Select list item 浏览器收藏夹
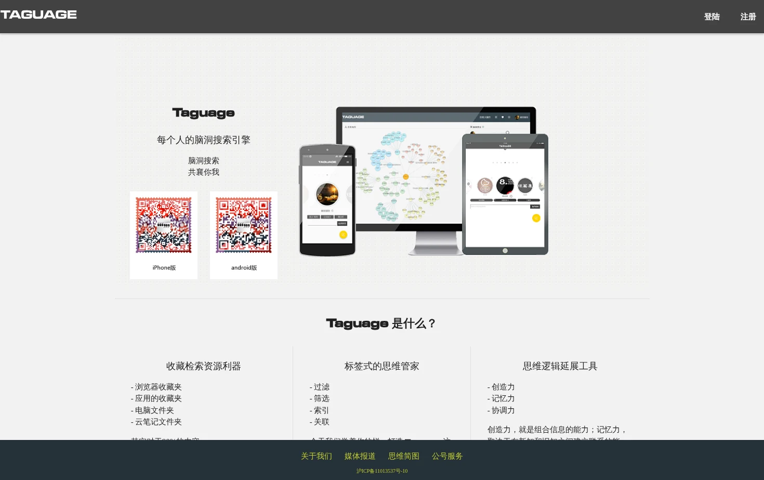 click(x=156, y=387)
